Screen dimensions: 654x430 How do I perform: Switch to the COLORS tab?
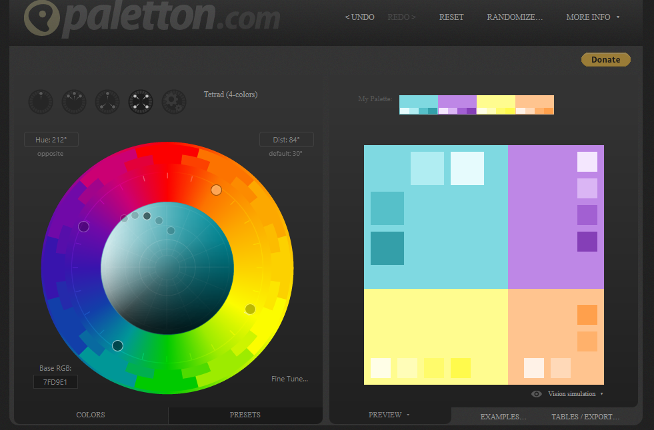coord(91,415)
